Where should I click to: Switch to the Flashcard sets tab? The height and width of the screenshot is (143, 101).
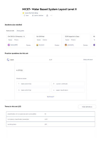(x=10, y=31)
